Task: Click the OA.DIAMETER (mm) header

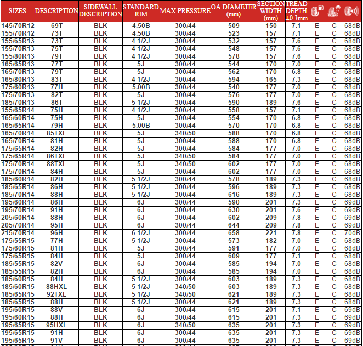Action: pyautogui.click(x=234, y=10)
